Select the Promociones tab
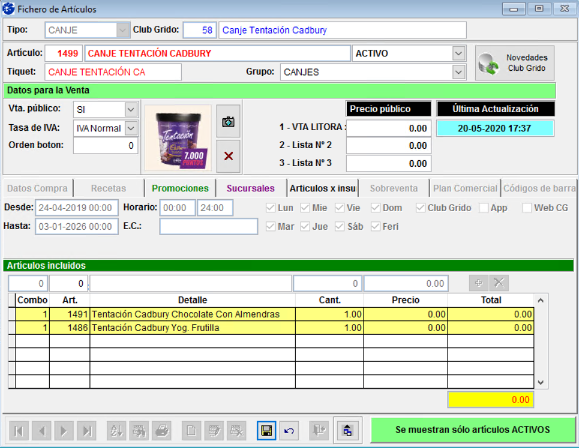579x448 pixels. coord(180,188)
